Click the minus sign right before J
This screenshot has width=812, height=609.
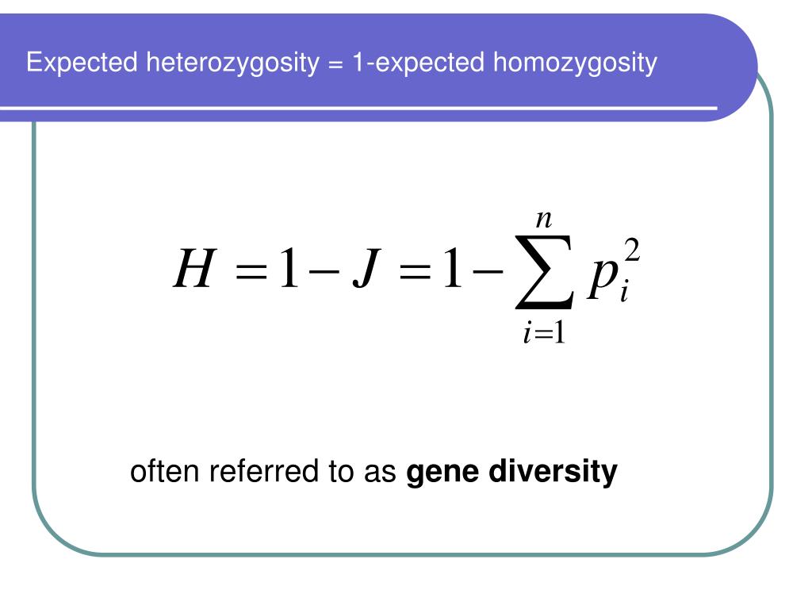pyautogui.click(x=324, y=271)
